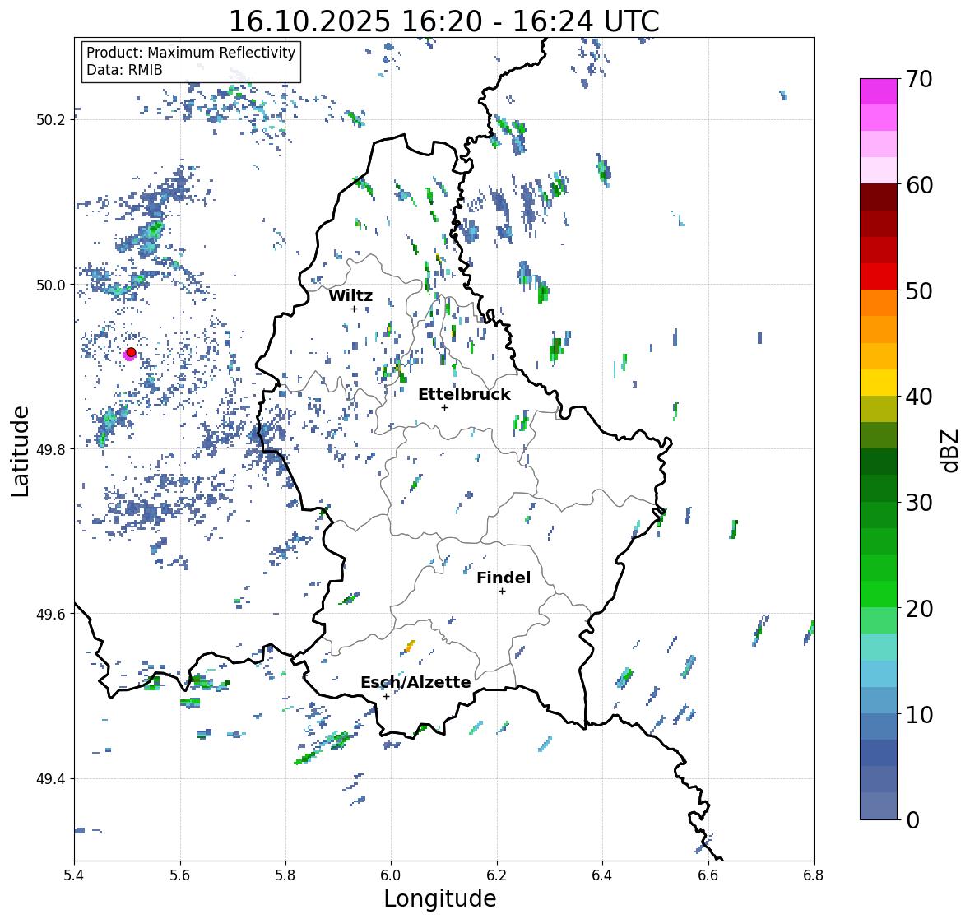This screenshot has width=970, height=919.
Task: Click the Ettelbruck city label
Action: point(464,395)
